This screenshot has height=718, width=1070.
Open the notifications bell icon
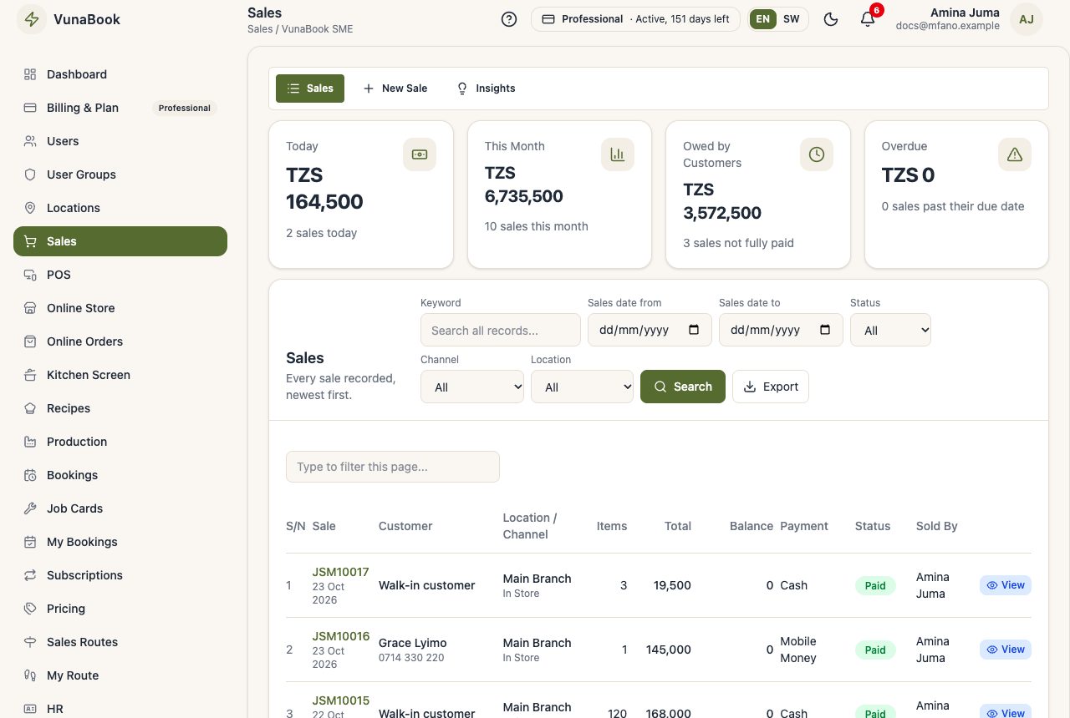tap(868, 19)
